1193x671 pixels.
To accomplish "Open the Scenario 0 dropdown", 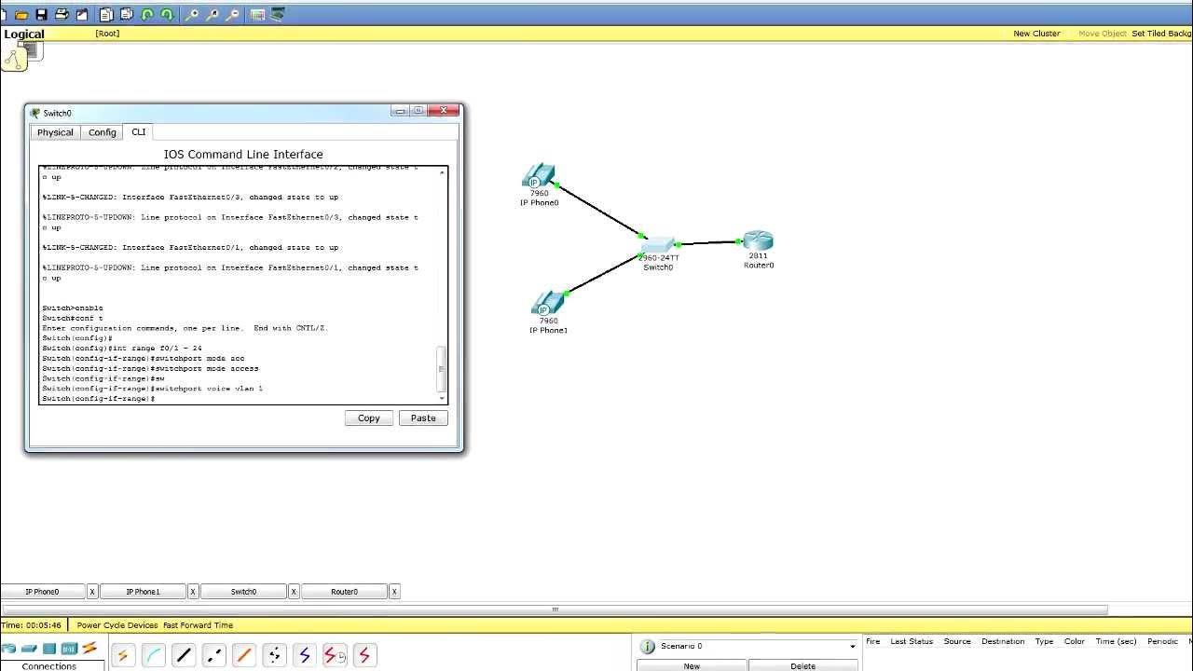I will [852, 647].
